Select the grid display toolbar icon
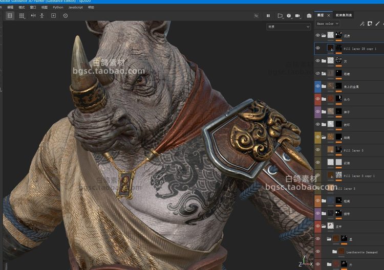 pos(10,16)
